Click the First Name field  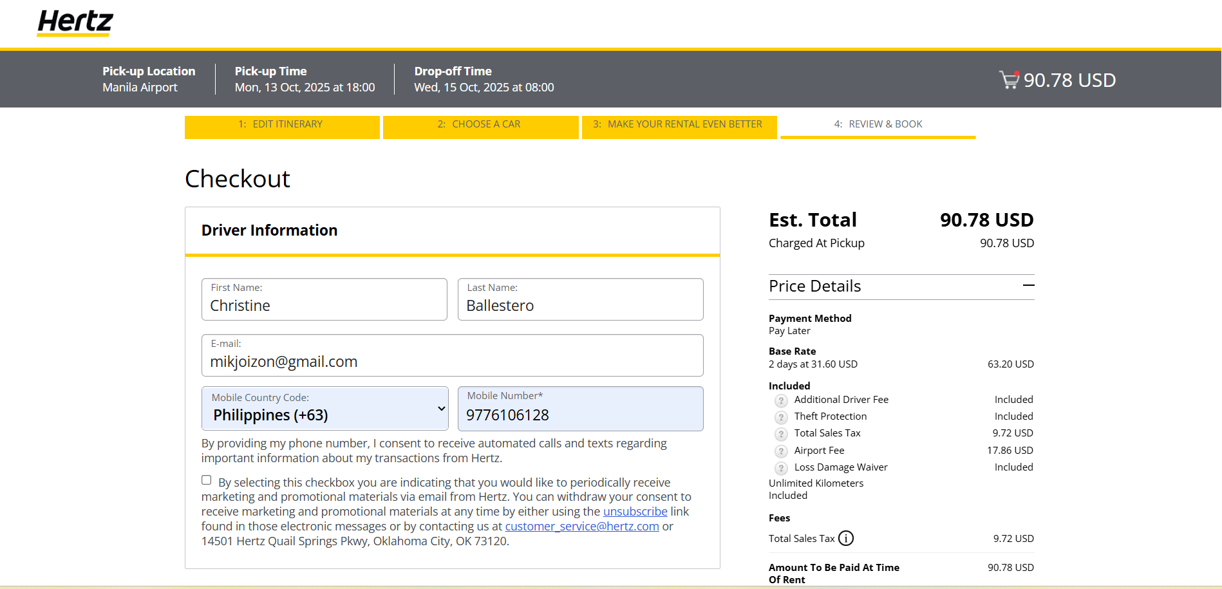pos(324,299)
